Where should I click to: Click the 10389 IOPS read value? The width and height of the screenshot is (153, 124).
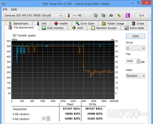[73, 114]
